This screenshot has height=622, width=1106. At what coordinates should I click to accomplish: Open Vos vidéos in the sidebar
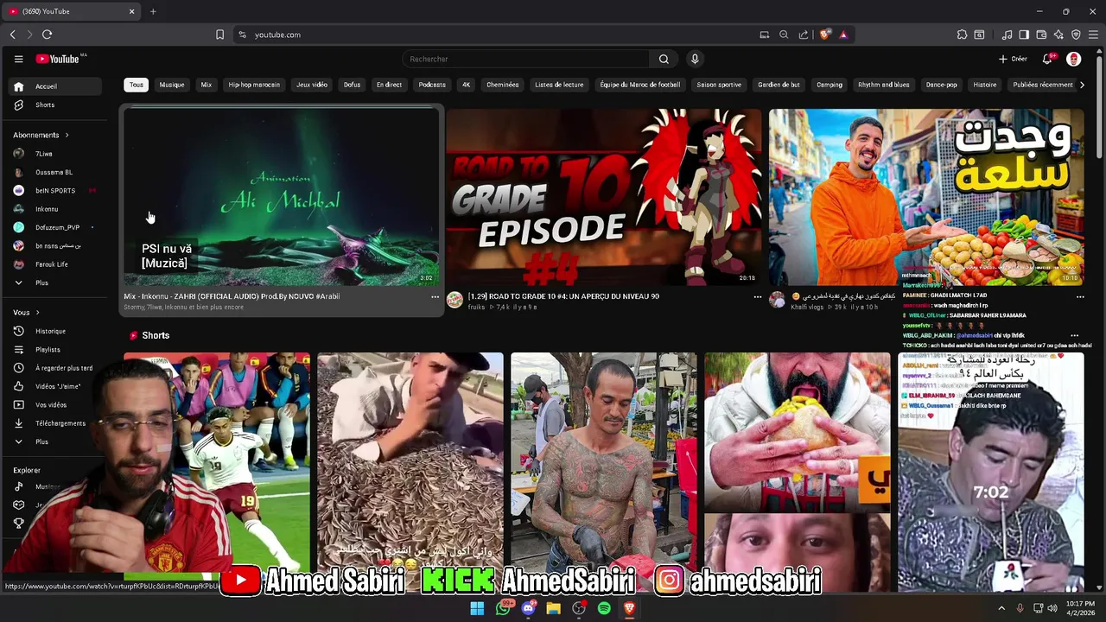[54, 405]
